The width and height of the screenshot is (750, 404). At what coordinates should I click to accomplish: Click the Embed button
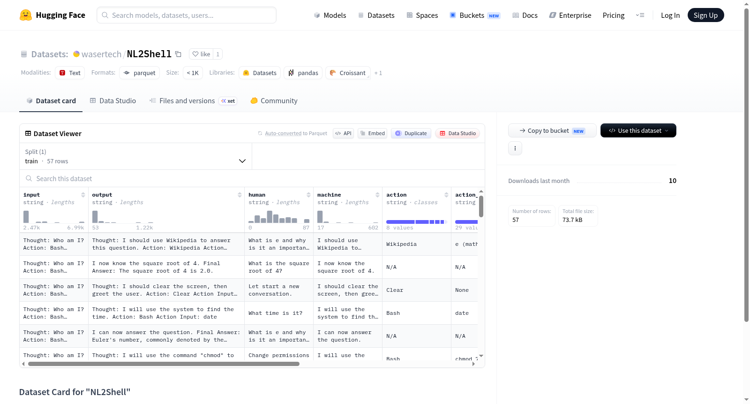tap(372, 133)
